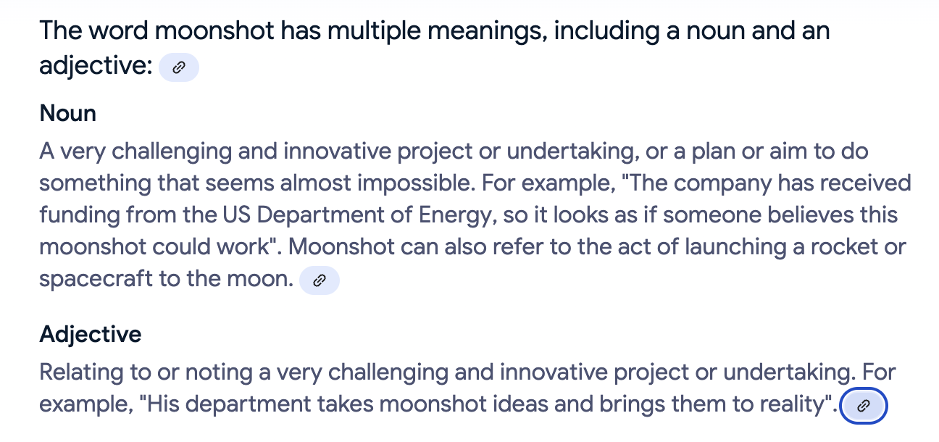The width and height of the screenshot is (939, 442).
Task: Click the words 'spacecraft to the moon.'
Action: 165,279
